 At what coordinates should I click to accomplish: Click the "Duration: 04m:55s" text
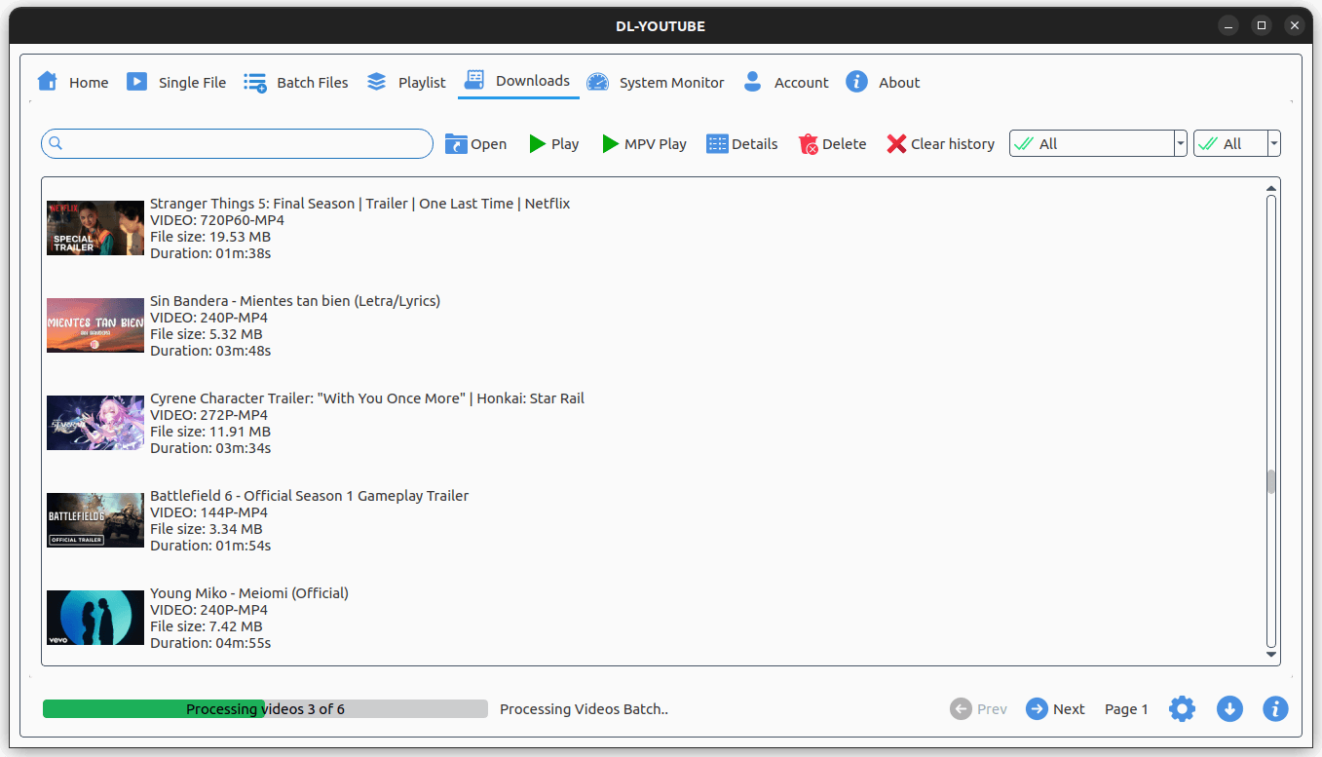point(210,643)
